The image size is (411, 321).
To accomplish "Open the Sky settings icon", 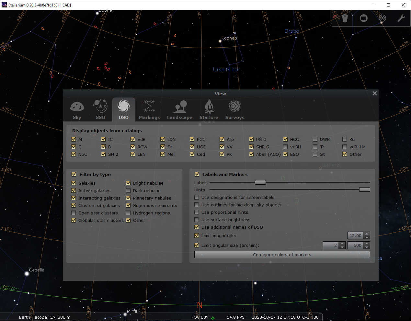I will [x=77, y=107].
